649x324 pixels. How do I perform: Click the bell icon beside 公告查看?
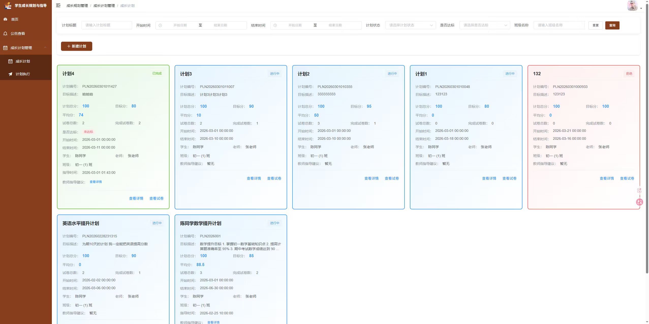point(5,33)
